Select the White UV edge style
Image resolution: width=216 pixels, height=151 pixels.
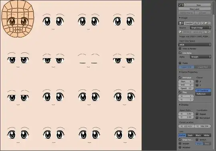pyautogui.click(x=206, y=135)
